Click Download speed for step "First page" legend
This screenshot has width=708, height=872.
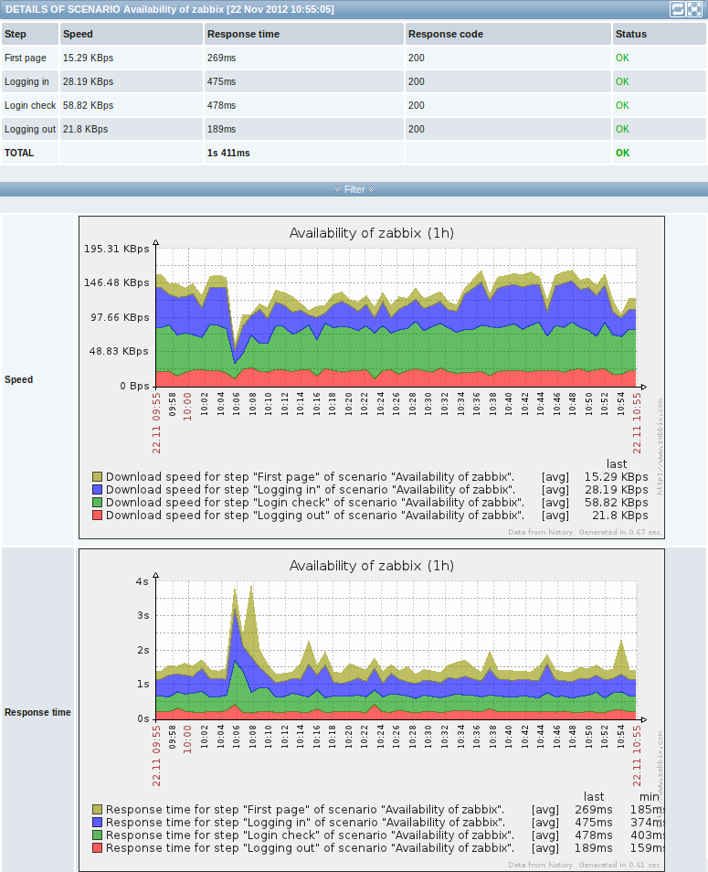[x=310, y=476]
